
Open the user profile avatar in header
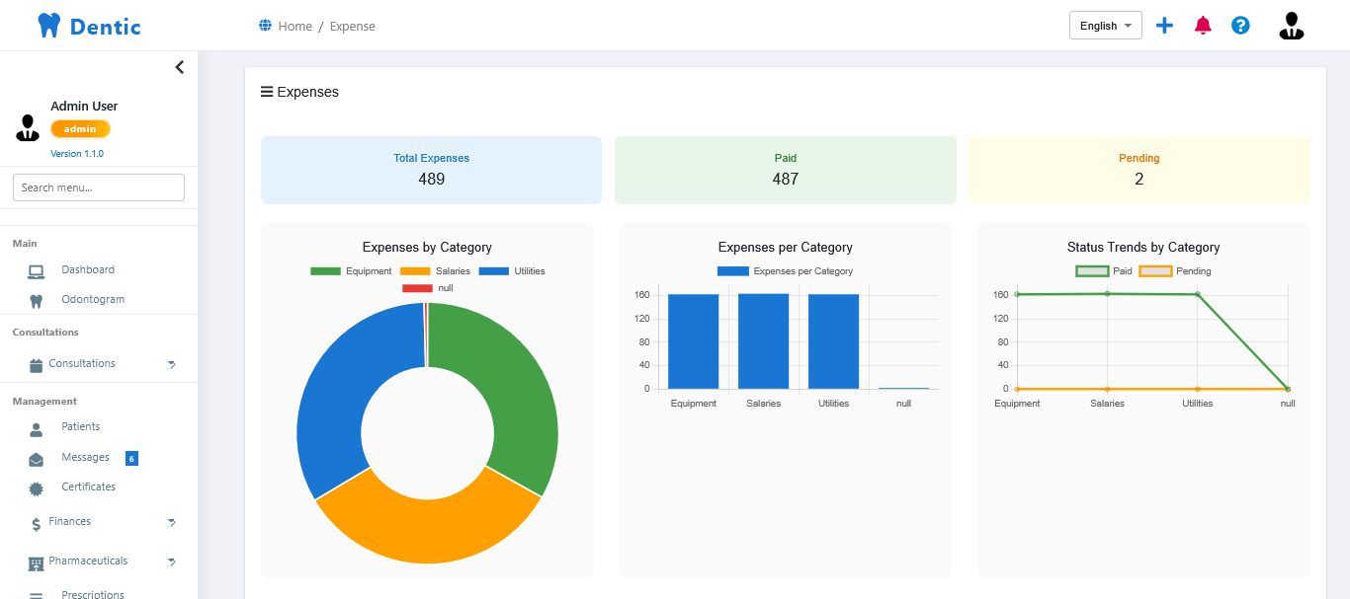[x=1291, y=26]
